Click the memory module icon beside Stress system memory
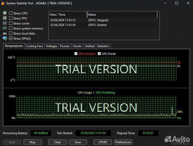Image resolution: width=193 pixels, height=146 pixels. coord(5,28)
